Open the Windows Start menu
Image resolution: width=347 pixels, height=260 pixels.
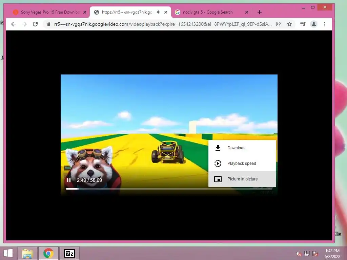pos(8,253)
